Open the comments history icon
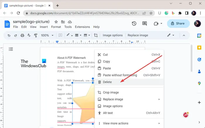The width and height of the screenshot is (205, 128). point(144,23)
